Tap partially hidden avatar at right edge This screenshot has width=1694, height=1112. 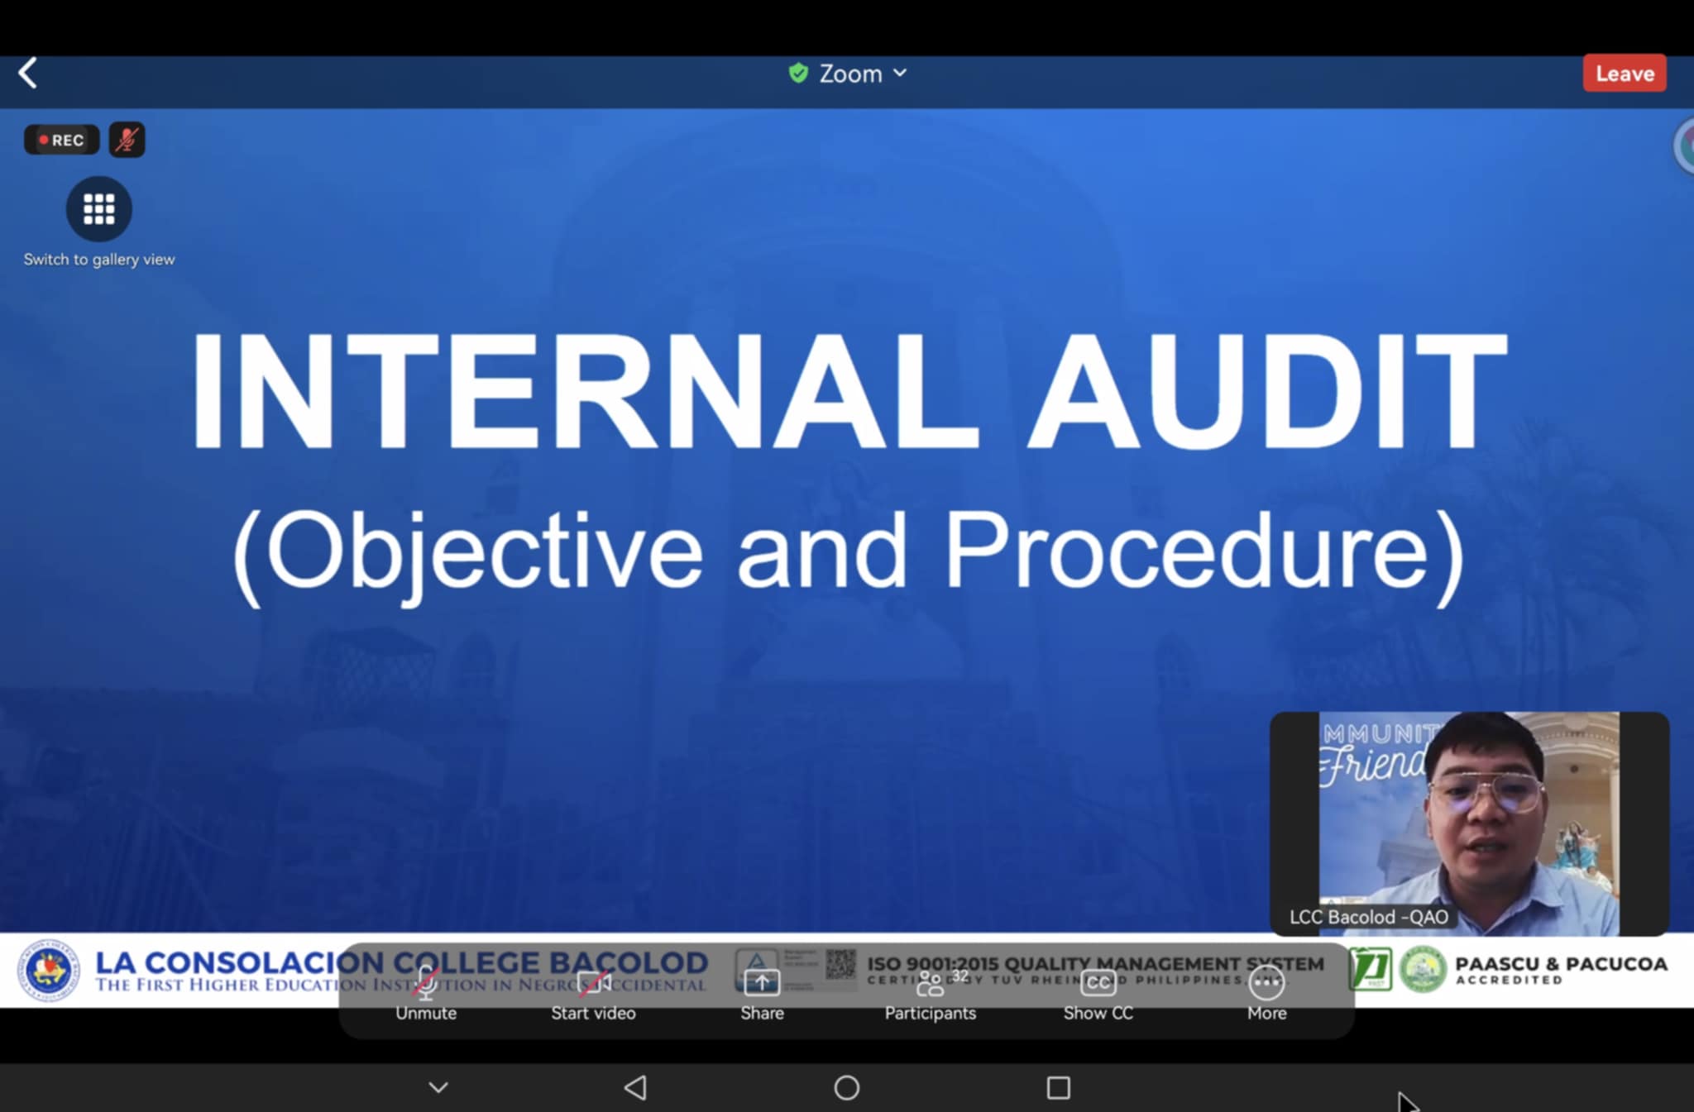tap(1685, 146)
